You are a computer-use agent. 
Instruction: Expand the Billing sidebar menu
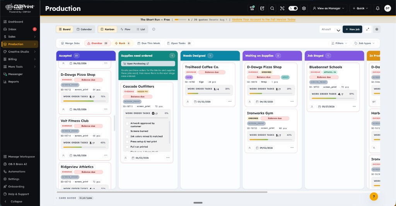click(x=20, y=59)
